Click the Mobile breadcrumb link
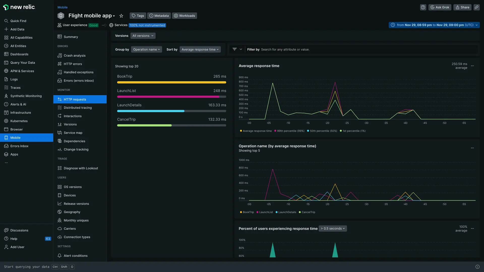Viewport: 484px width, 272px height. (x=63, y=7)
